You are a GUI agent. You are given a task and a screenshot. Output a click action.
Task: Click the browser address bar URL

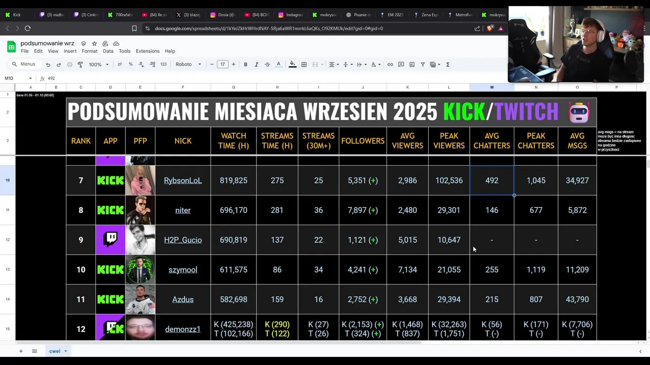pos(269,28)
